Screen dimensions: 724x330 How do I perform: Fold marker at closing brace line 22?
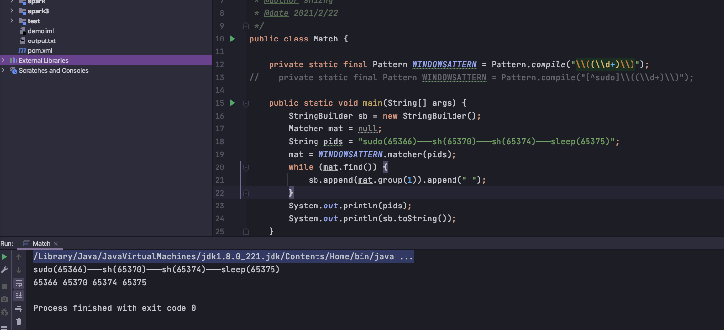click(x=246, y=193)
